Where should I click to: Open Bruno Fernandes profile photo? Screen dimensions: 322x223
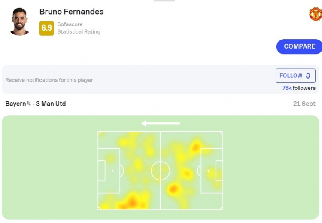click(19, 21)
